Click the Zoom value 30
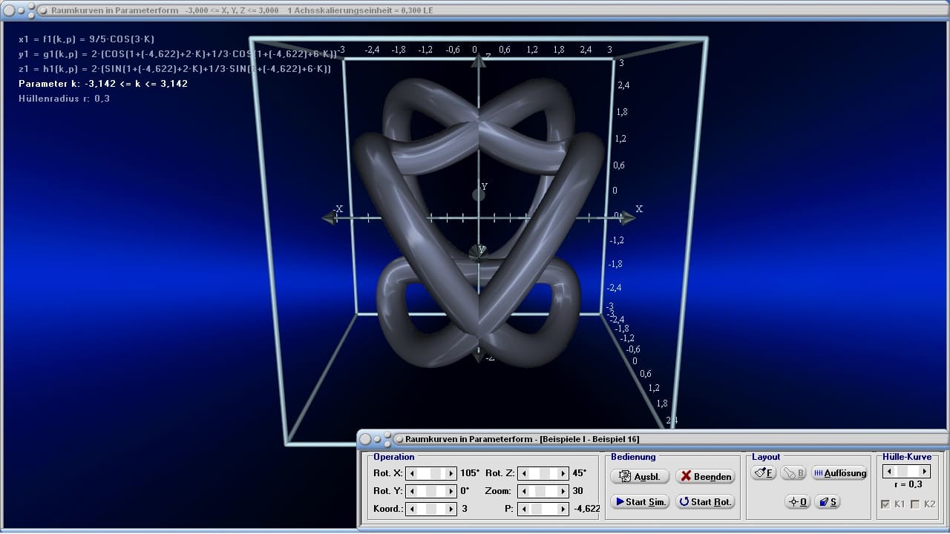This screenshot has height=534, width=950. pyautogui.click(x=578, y=491)
